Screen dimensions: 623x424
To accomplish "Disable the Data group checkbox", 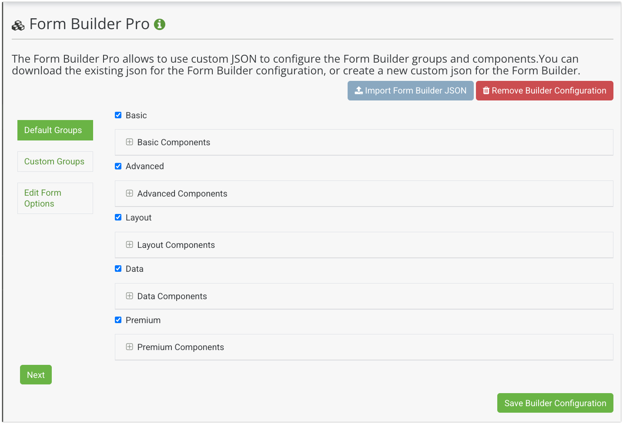I will click(x=118, y=269).
